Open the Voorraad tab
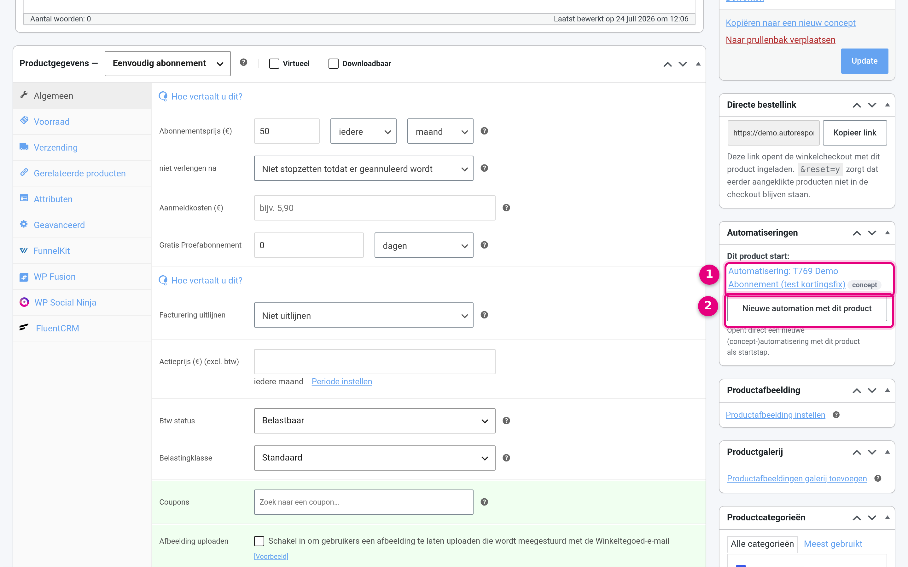The height and width of the screenshot is (567, 908). 82,122
